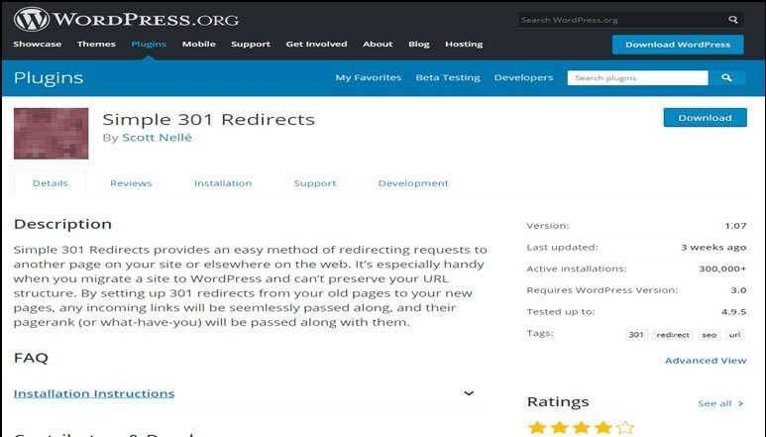Screen dimensions: 766x437
Task: Open Hosting in the top menu
Action: pos(464,44)
